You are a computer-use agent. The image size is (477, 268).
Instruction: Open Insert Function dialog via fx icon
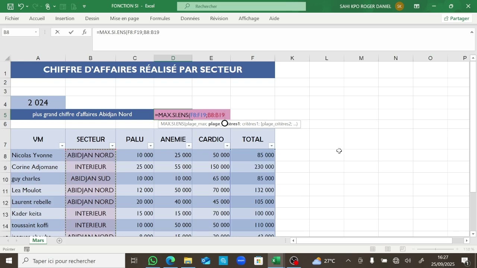tap(85, 32)
